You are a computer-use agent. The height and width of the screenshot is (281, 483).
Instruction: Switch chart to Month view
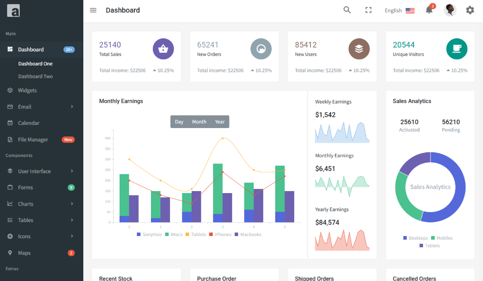(199, 122)
